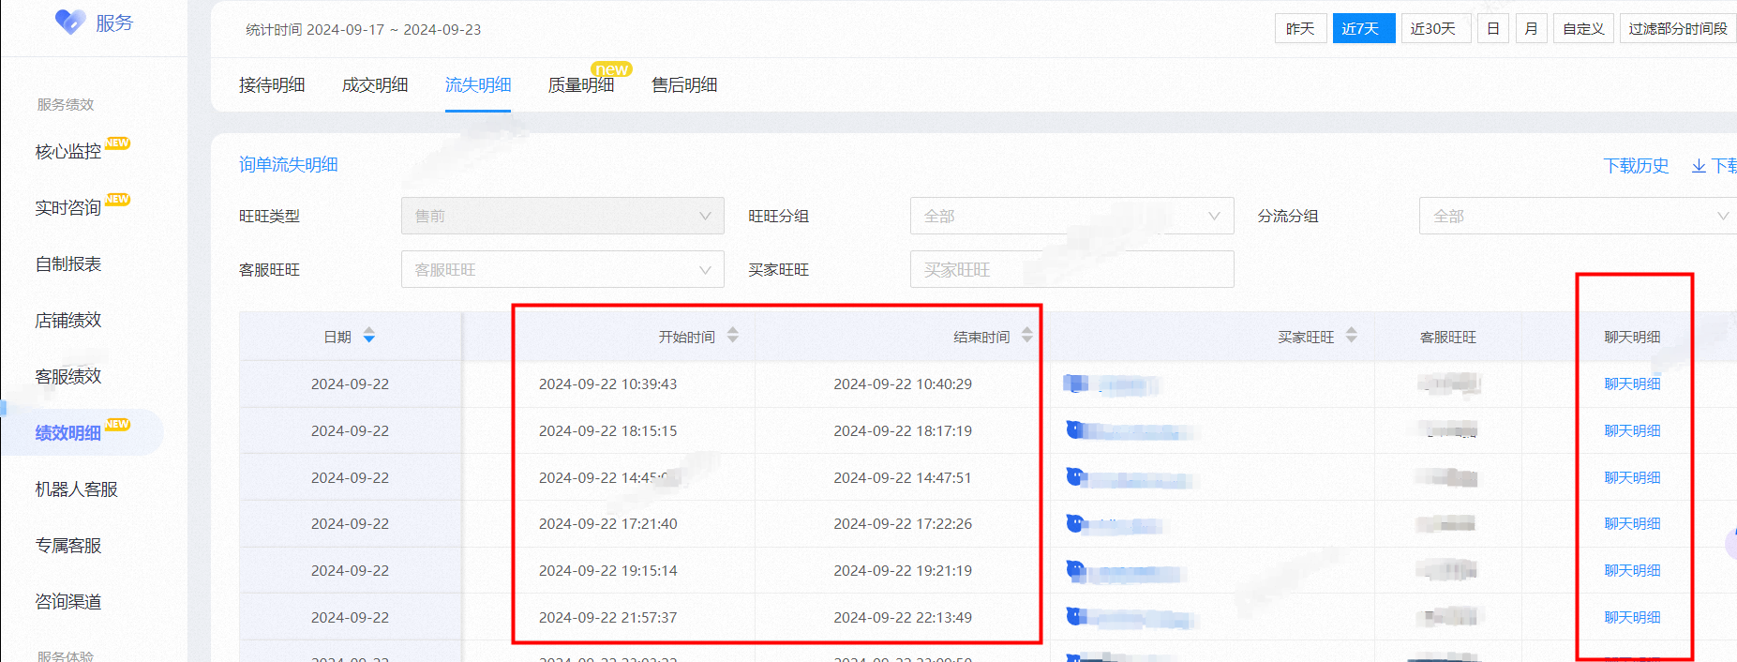Expand the 旺旺分组 dropdown
Image resolution: width=1737 pixels, height=662 pixels.
coord(1071,216)
